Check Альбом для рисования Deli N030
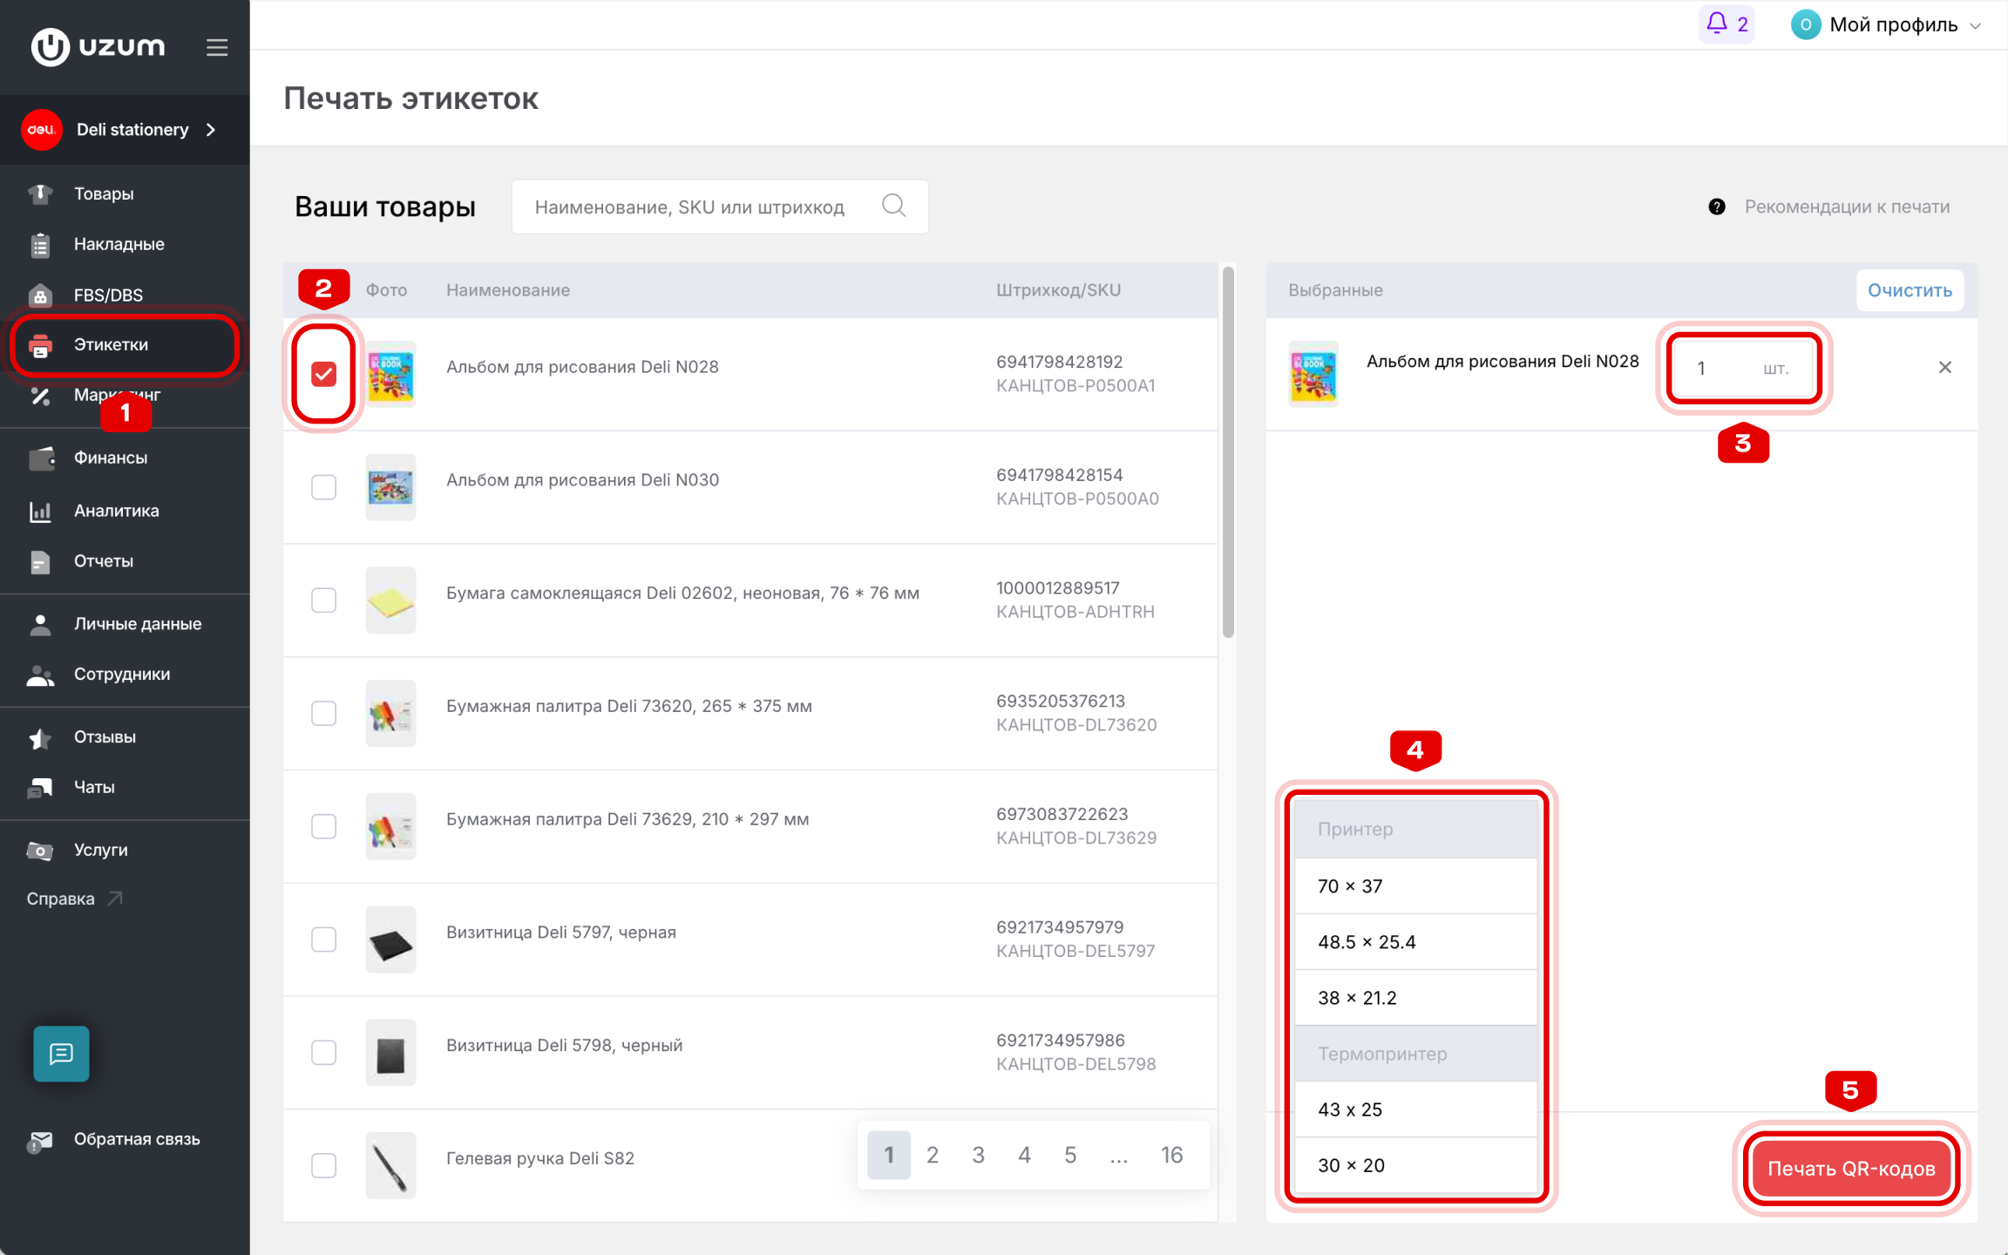Image resolution: width=2008 pixels, height=1255 pixels. 323,487
